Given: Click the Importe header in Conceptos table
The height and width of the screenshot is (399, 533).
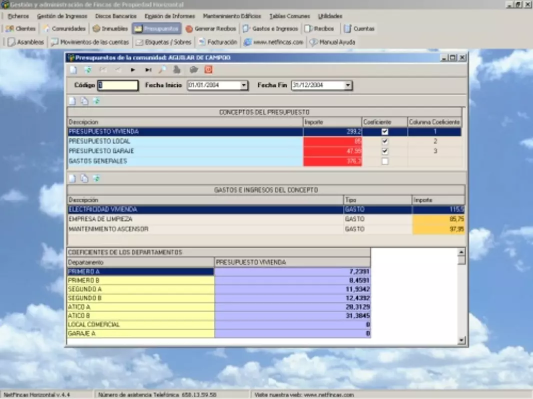Looking at the screenshot, I should (x=332, y=122).
